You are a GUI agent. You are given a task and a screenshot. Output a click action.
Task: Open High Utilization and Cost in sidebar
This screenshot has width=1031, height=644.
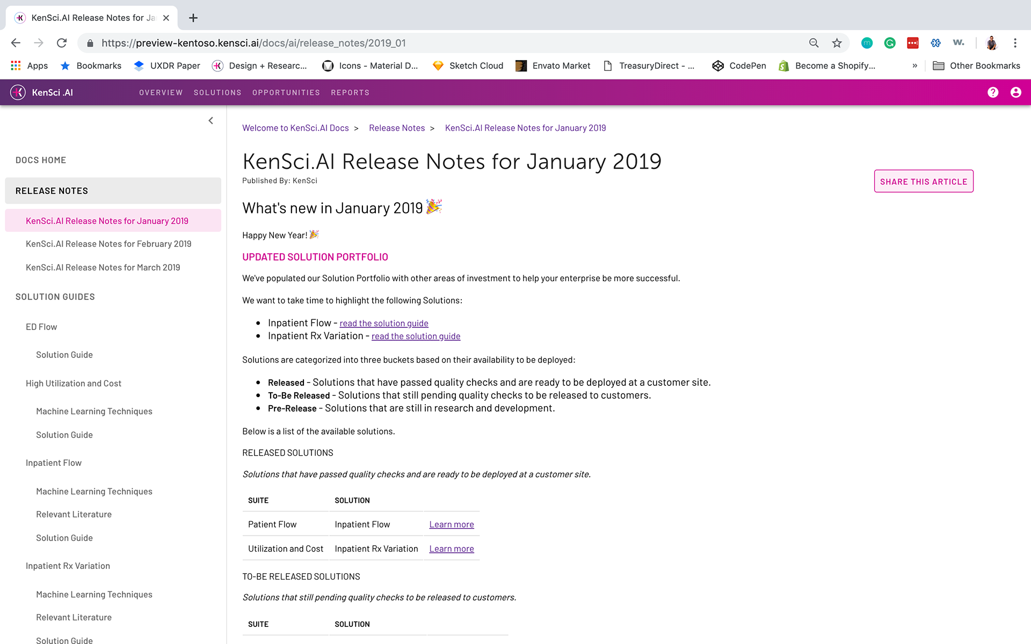pyautogui.click(x=74, y=383)
